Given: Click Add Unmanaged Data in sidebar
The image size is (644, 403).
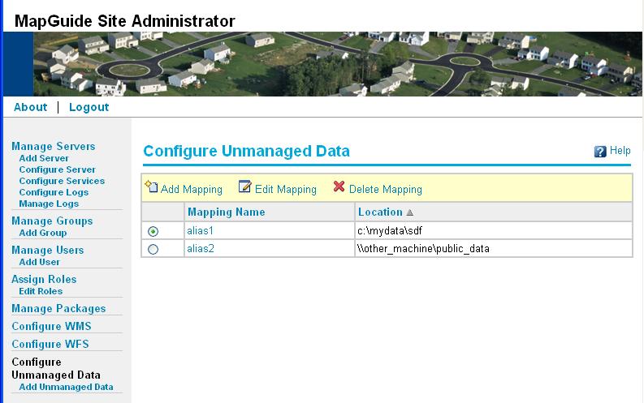Looking at the screenshot, I should pyautogui.click(x=66, y=387).
